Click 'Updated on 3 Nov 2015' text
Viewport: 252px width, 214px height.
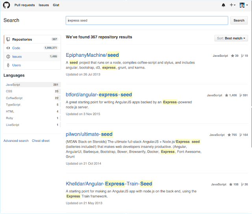click(83, 114)
